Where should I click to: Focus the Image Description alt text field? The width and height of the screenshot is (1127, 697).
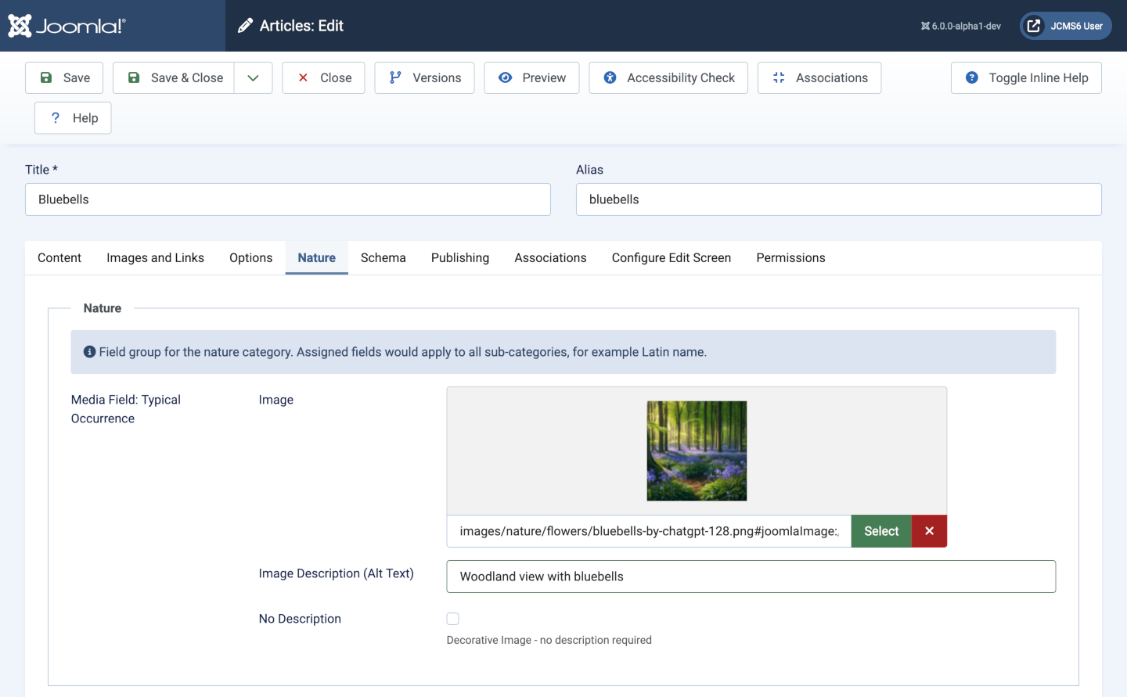[751, 577]
